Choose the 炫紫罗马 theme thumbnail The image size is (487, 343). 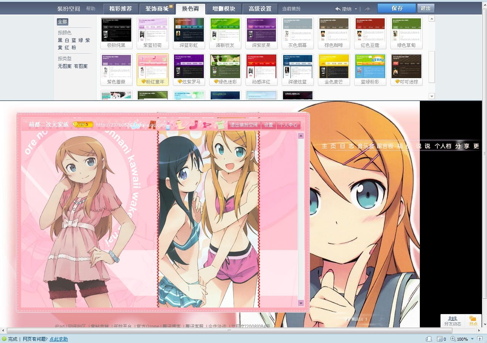189,69
